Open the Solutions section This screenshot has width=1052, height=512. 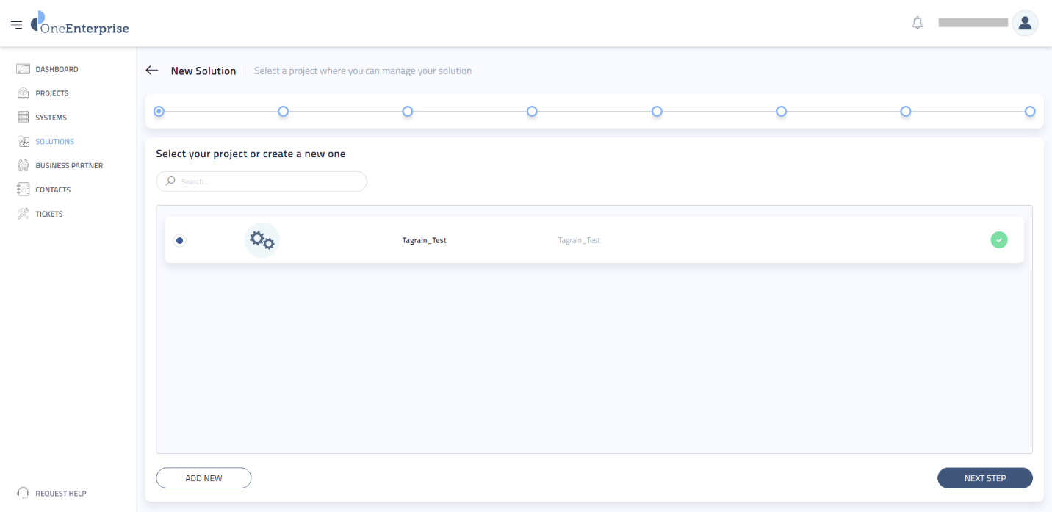[54, 141]
